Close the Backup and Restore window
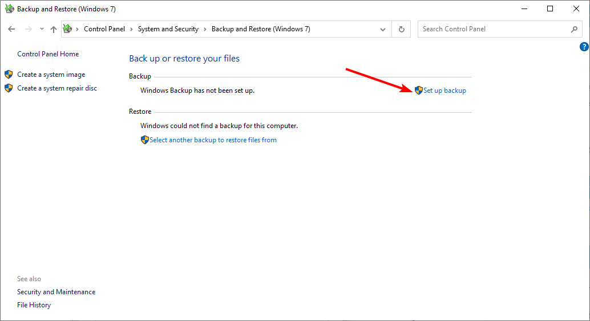This screenshot has height=321, width=590. (576, 9)
